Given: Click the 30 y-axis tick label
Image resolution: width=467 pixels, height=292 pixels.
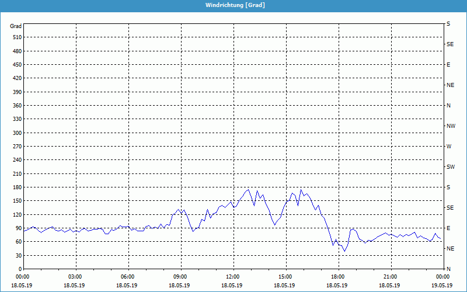Looking at the screenshot, I should [18, 256].
